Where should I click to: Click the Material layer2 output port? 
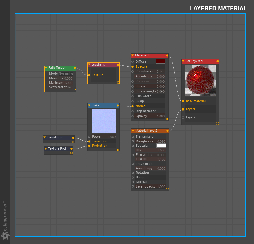click(167, 131)
